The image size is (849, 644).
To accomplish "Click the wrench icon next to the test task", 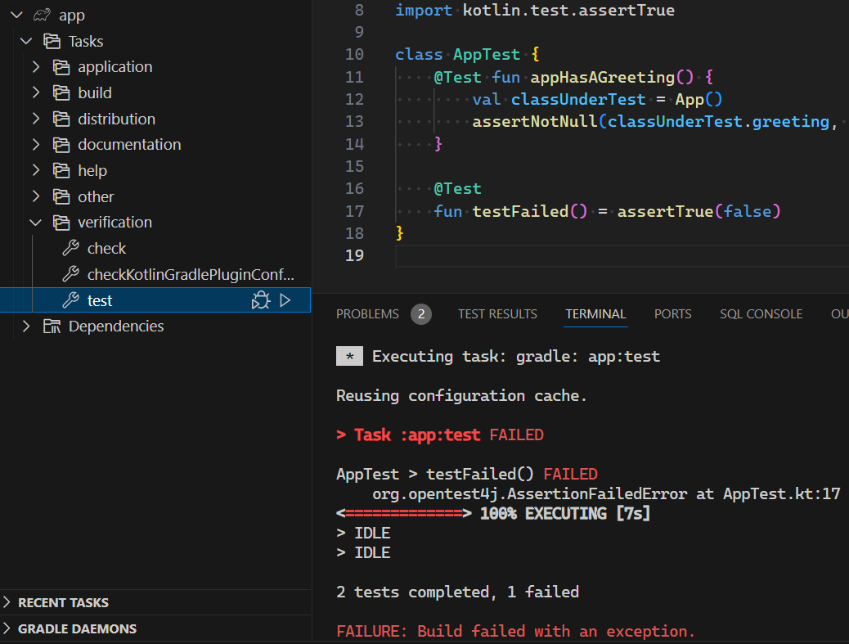I will (x=70, y=300).
